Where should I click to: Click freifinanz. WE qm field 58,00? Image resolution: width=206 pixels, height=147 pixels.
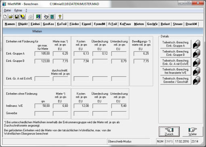tap(42, 106)
